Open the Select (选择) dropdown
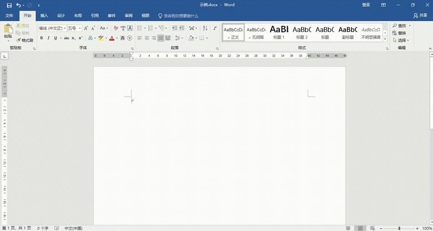The height and width of the screenshot is (231, 433). pos(401,40)
